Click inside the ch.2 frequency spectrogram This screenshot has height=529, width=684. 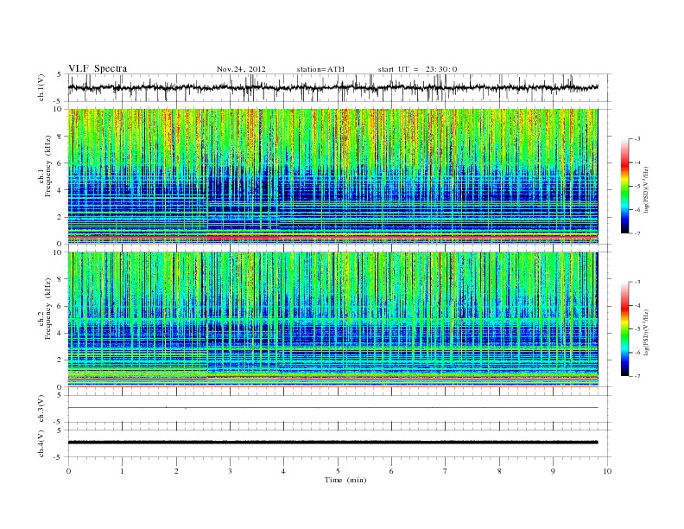pyautogui.click(x=332, y=319)
